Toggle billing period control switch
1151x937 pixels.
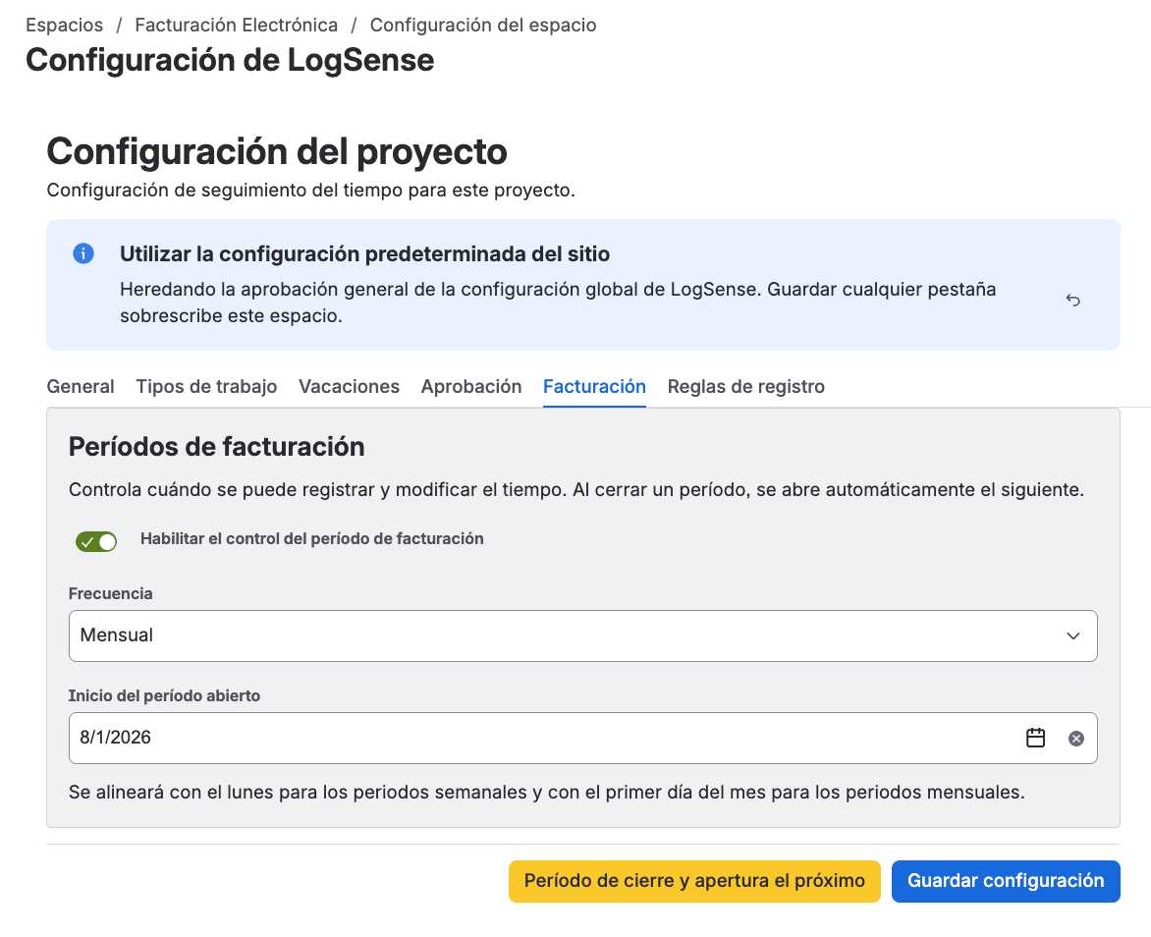click(x=96, y=542)
